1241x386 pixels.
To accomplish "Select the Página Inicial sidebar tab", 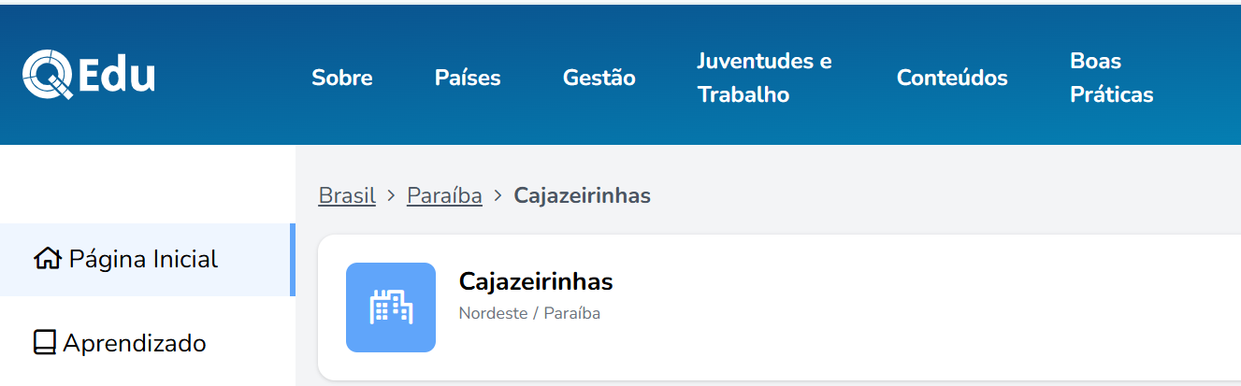I will 143,259.
